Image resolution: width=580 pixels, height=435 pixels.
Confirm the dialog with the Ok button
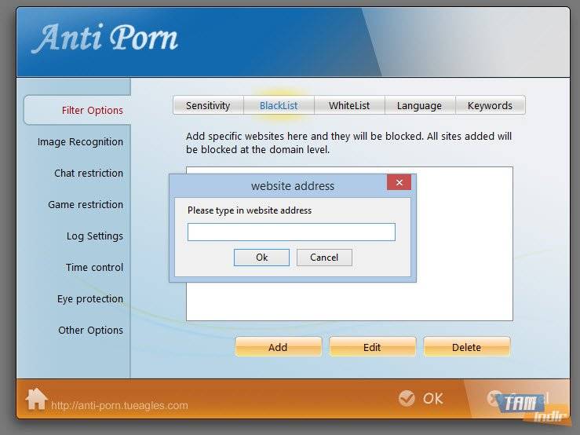pyautogui.click(x=261, y=258)
